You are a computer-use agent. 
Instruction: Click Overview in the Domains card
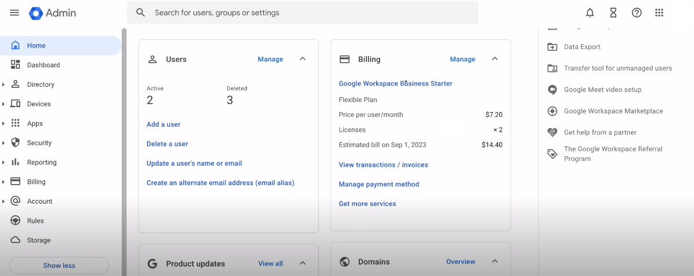(461, 262)
